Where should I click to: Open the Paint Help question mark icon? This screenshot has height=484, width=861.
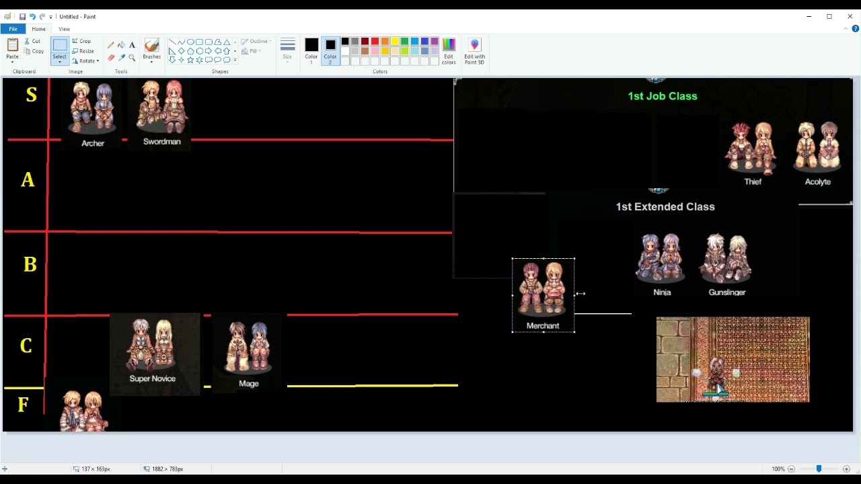[x=856, y=29]
